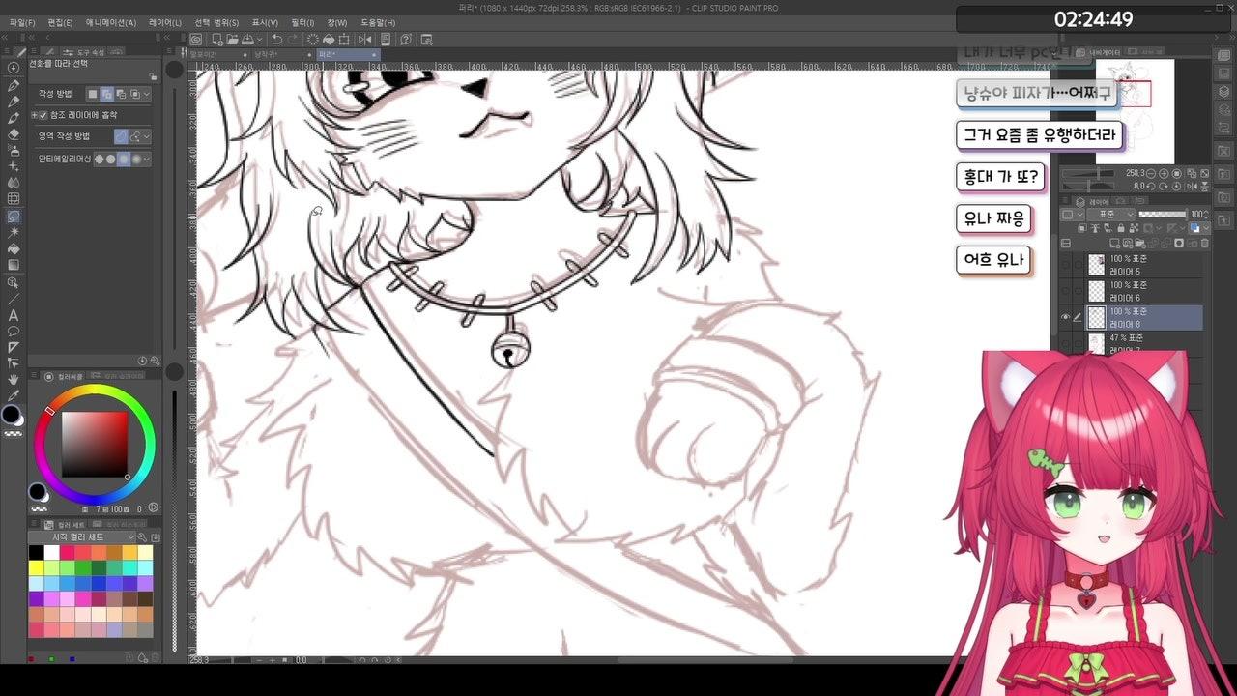Select the Hand move tool
The image size is (1237, 696).
[x=14, y=380]
